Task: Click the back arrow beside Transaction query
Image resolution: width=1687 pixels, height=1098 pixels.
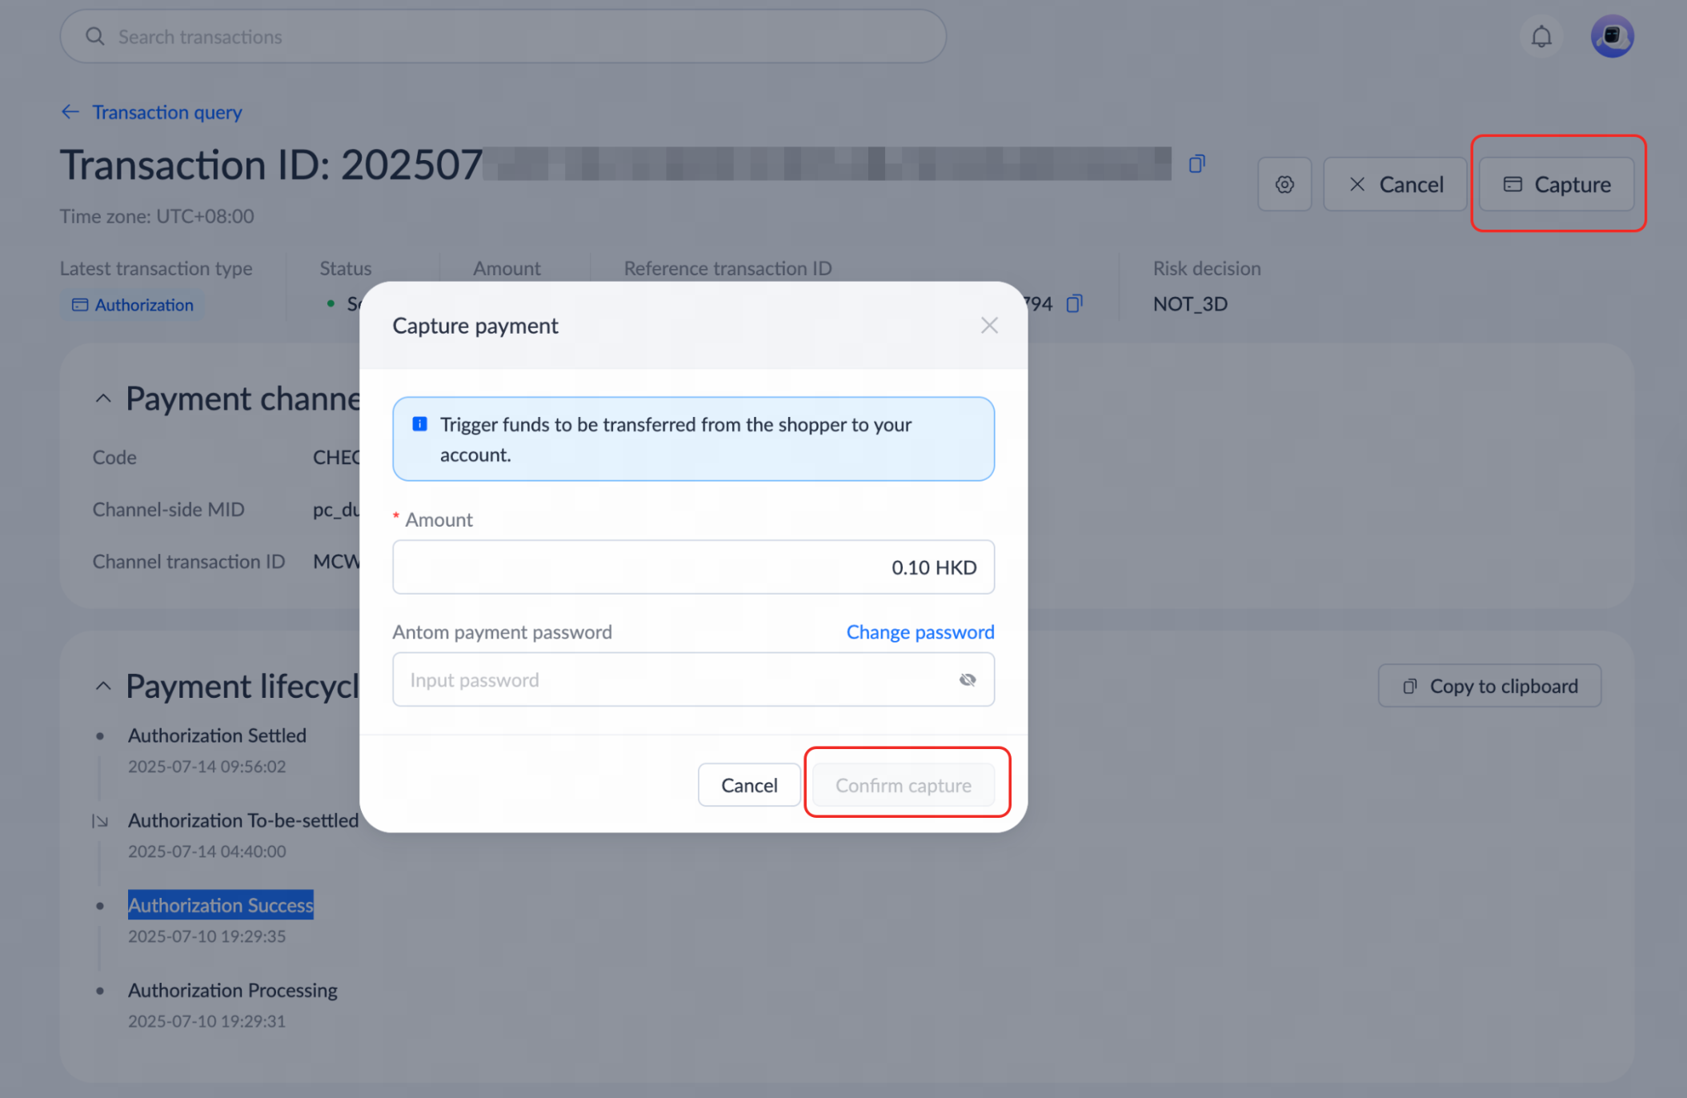Action: 70,112
